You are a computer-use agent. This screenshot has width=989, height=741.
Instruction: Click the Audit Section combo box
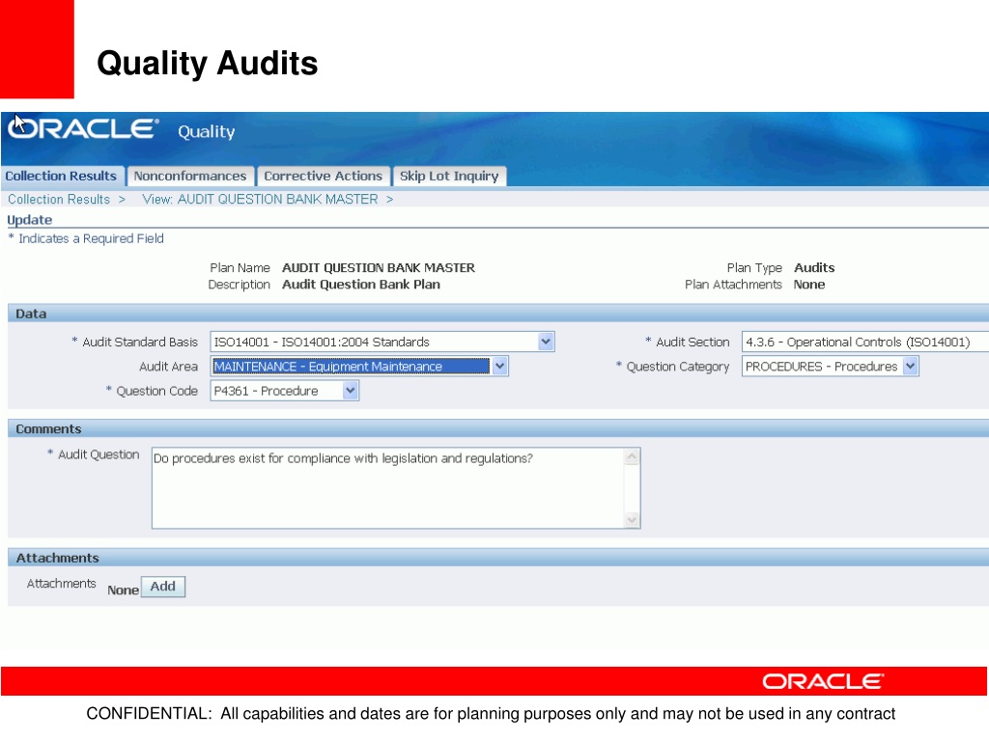[x=864, y=342]
